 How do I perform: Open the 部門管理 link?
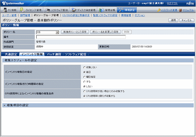point(25,15)
